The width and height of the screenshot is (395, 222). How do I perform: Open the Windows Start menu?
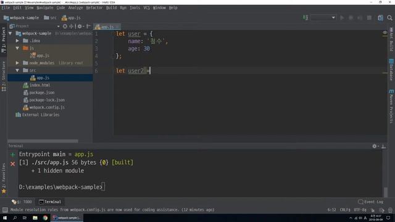pyautogui.click(x=5, y=218)
